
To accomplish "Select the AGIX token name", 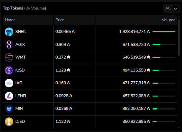I will [20, 45].
